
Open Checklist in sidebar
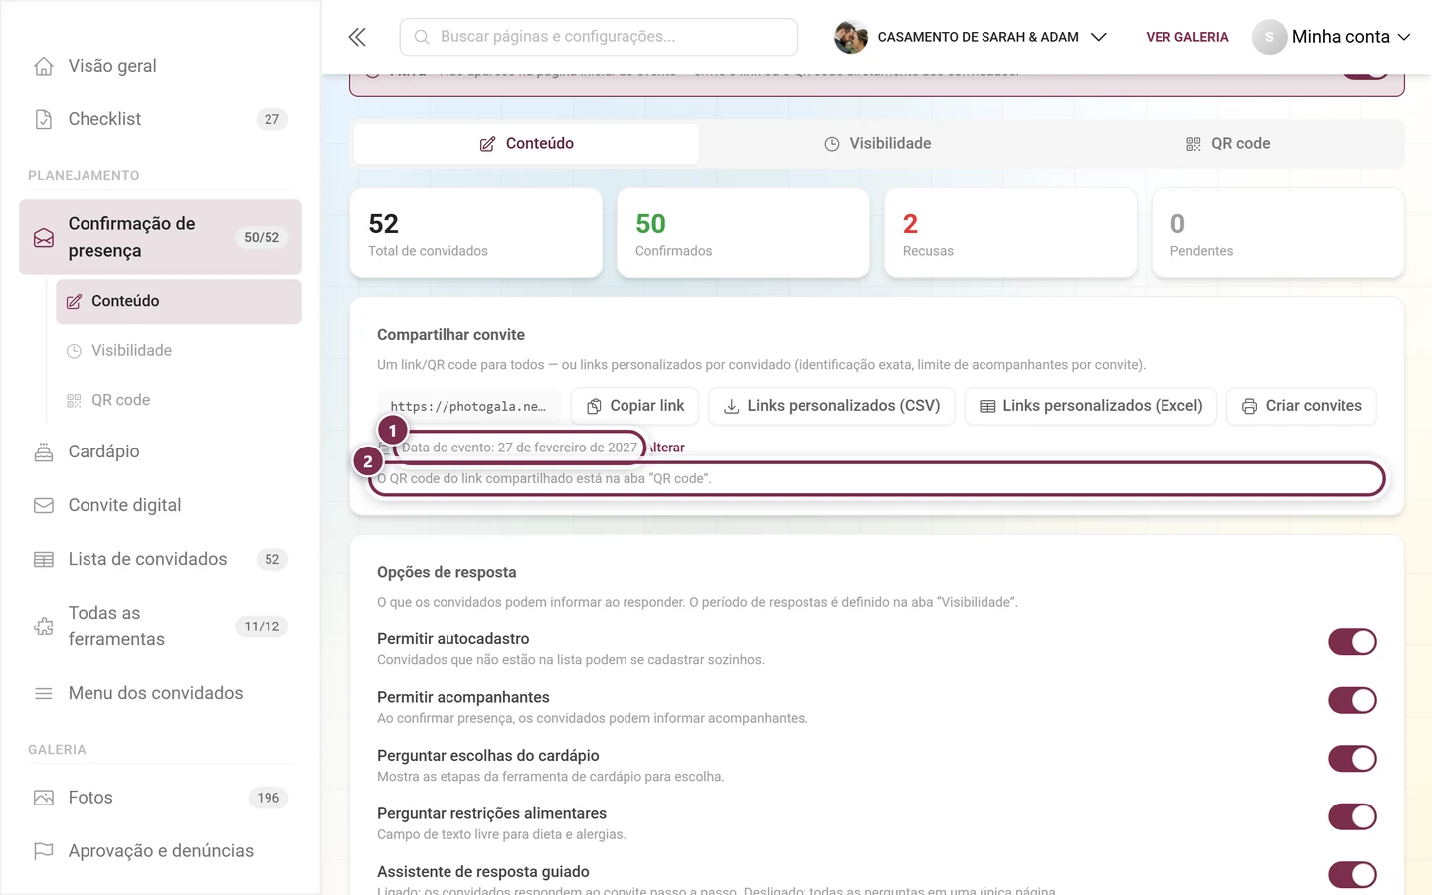coord(160,119)
